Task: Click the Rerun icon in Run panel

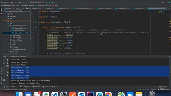Action: (x=4, y=60)
